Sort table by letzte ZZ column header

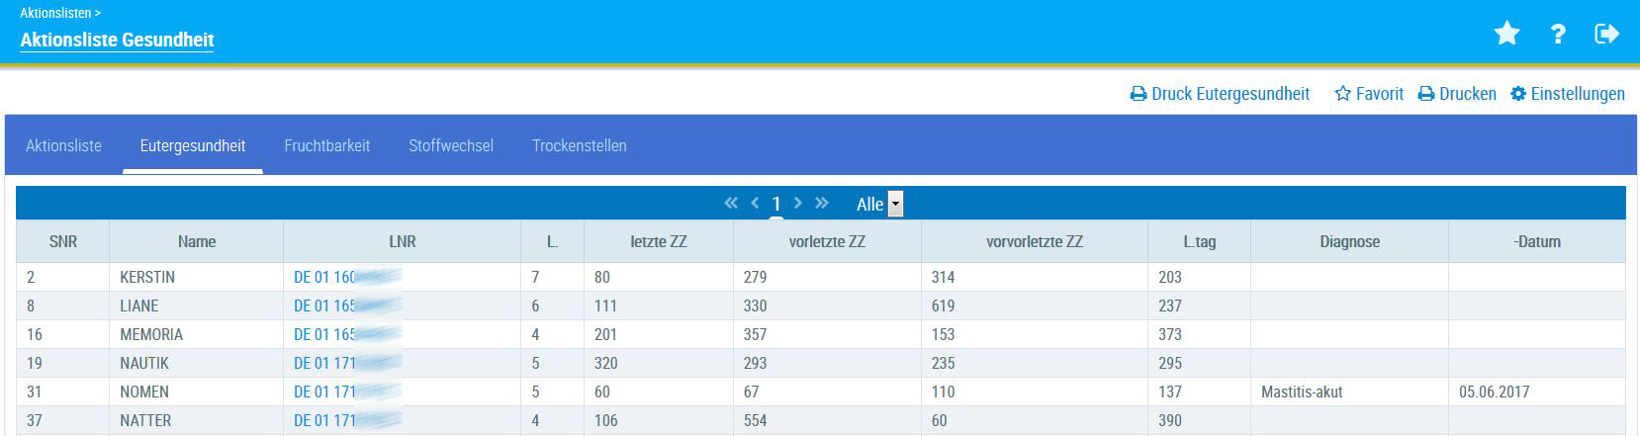(x=658, y=241)
